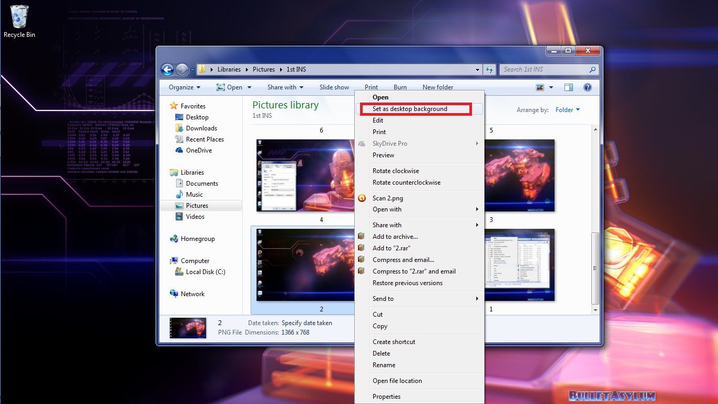Open the Recycle Bin desktop icon
Screen dimensions: 718x404
pyautogui.click(x=19, y=22)
